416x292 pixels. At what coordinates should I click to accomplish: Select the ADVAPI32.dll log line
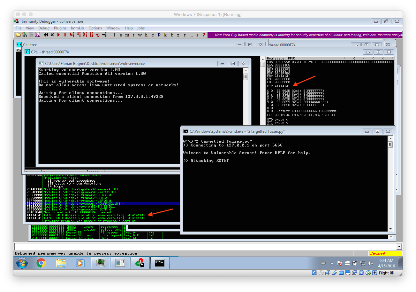pos(103,203)
